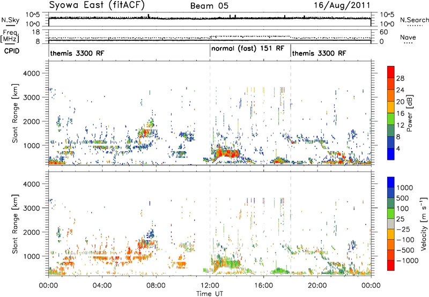This screenshot has height=297, width=429.
Task: Click the left '10^5' noise axis label
Action: point(33,15)
